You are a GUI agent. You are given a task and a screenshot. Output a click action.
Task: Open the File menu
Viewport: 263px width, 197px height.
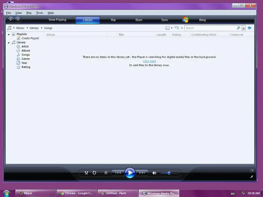pyautogui.click(x=8, y=13)
